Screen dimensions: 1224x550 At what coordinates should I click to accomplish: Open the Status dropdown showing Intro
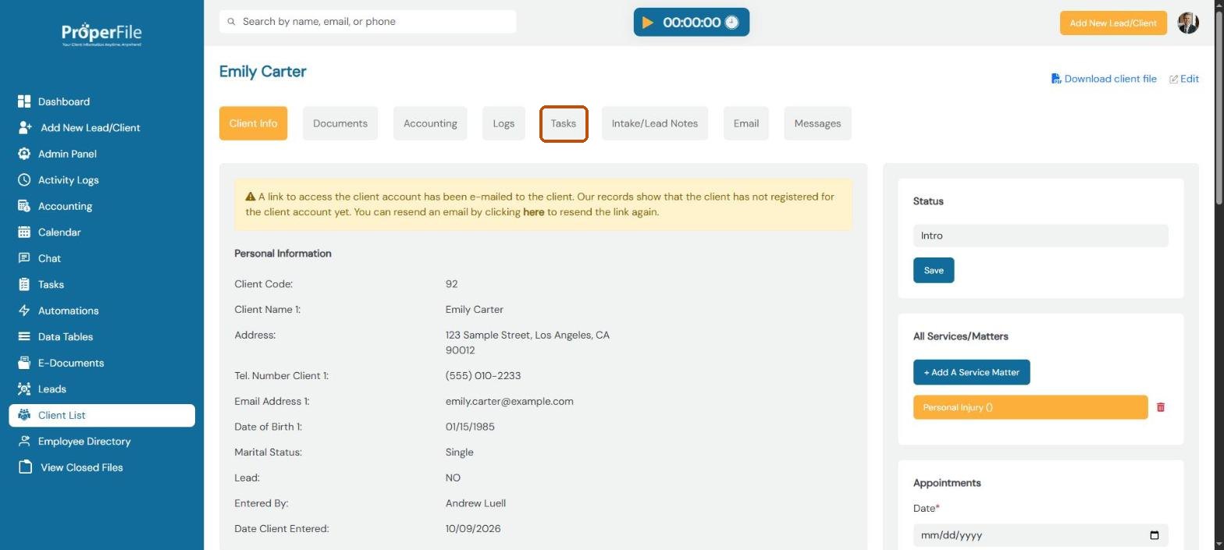point(1041,236)
